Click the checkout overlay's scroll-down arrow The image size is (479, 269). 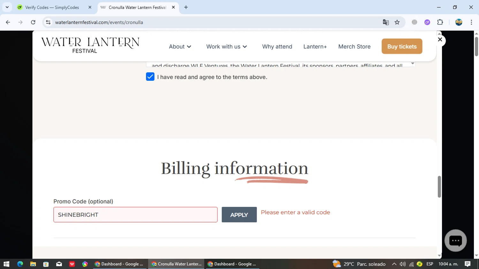pyautogui.click(x=439, y=256)
